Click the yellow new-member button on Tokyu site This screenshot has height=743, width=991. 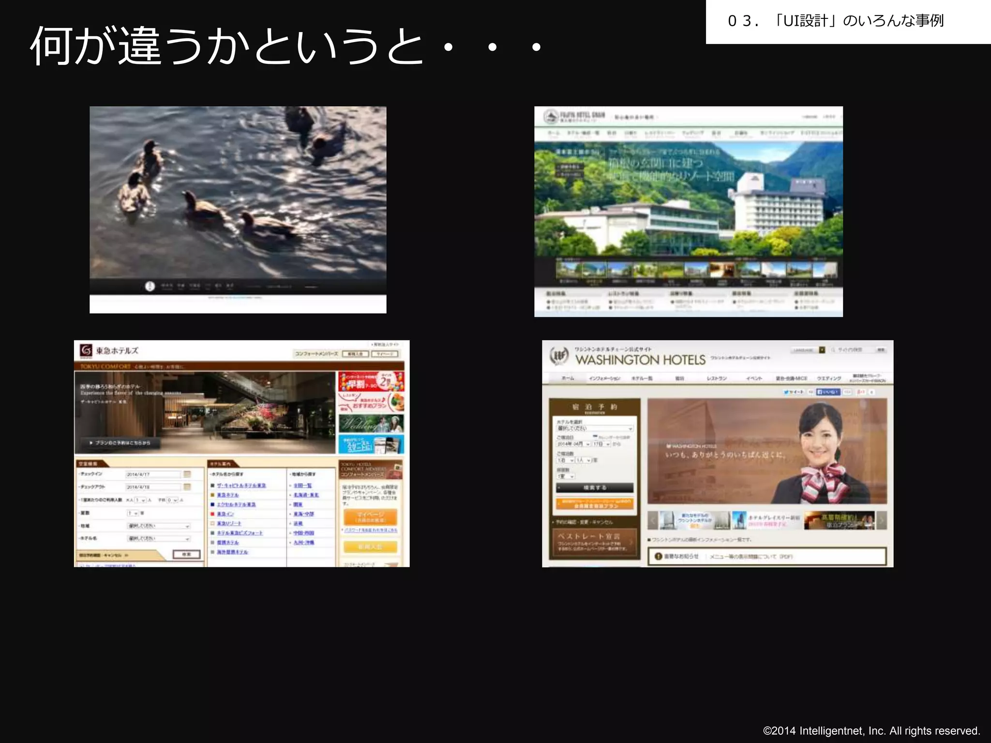tap(370, 547)
